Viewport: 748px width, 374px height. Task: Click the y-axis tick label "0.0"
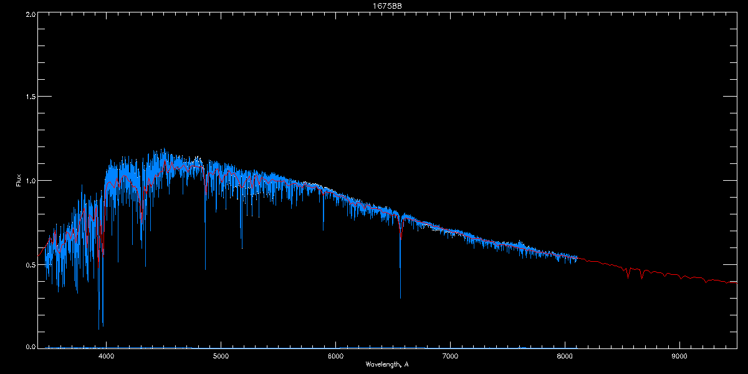click(x=31, y=347)
